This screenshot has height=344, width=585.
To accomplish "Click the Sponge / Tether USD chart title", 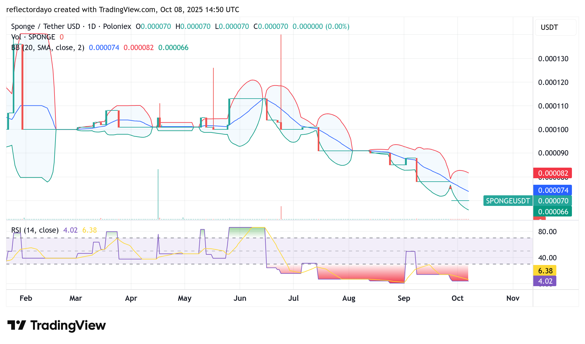I will (71, 26).
